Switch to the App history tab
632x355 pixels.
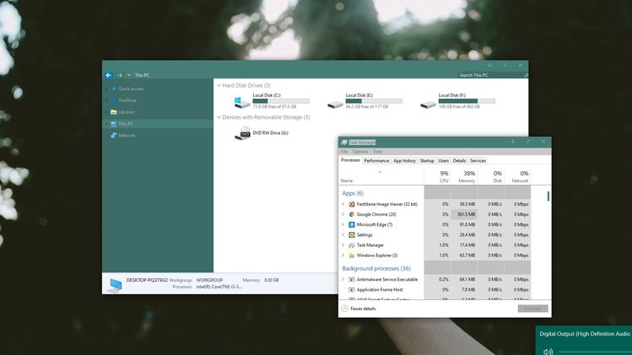coord(404,161)
